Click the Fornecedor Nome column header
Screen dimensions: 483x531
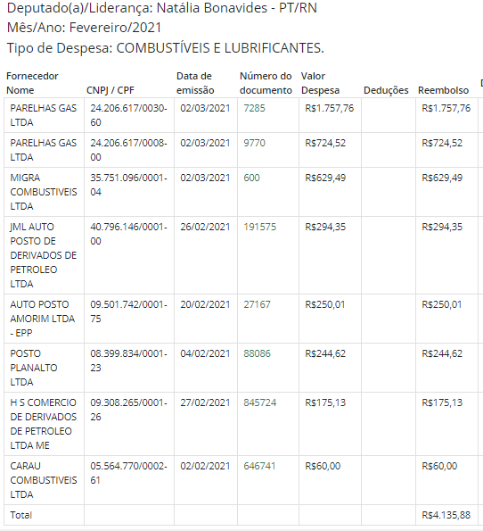pyautogui.click(x=32, y=83)
